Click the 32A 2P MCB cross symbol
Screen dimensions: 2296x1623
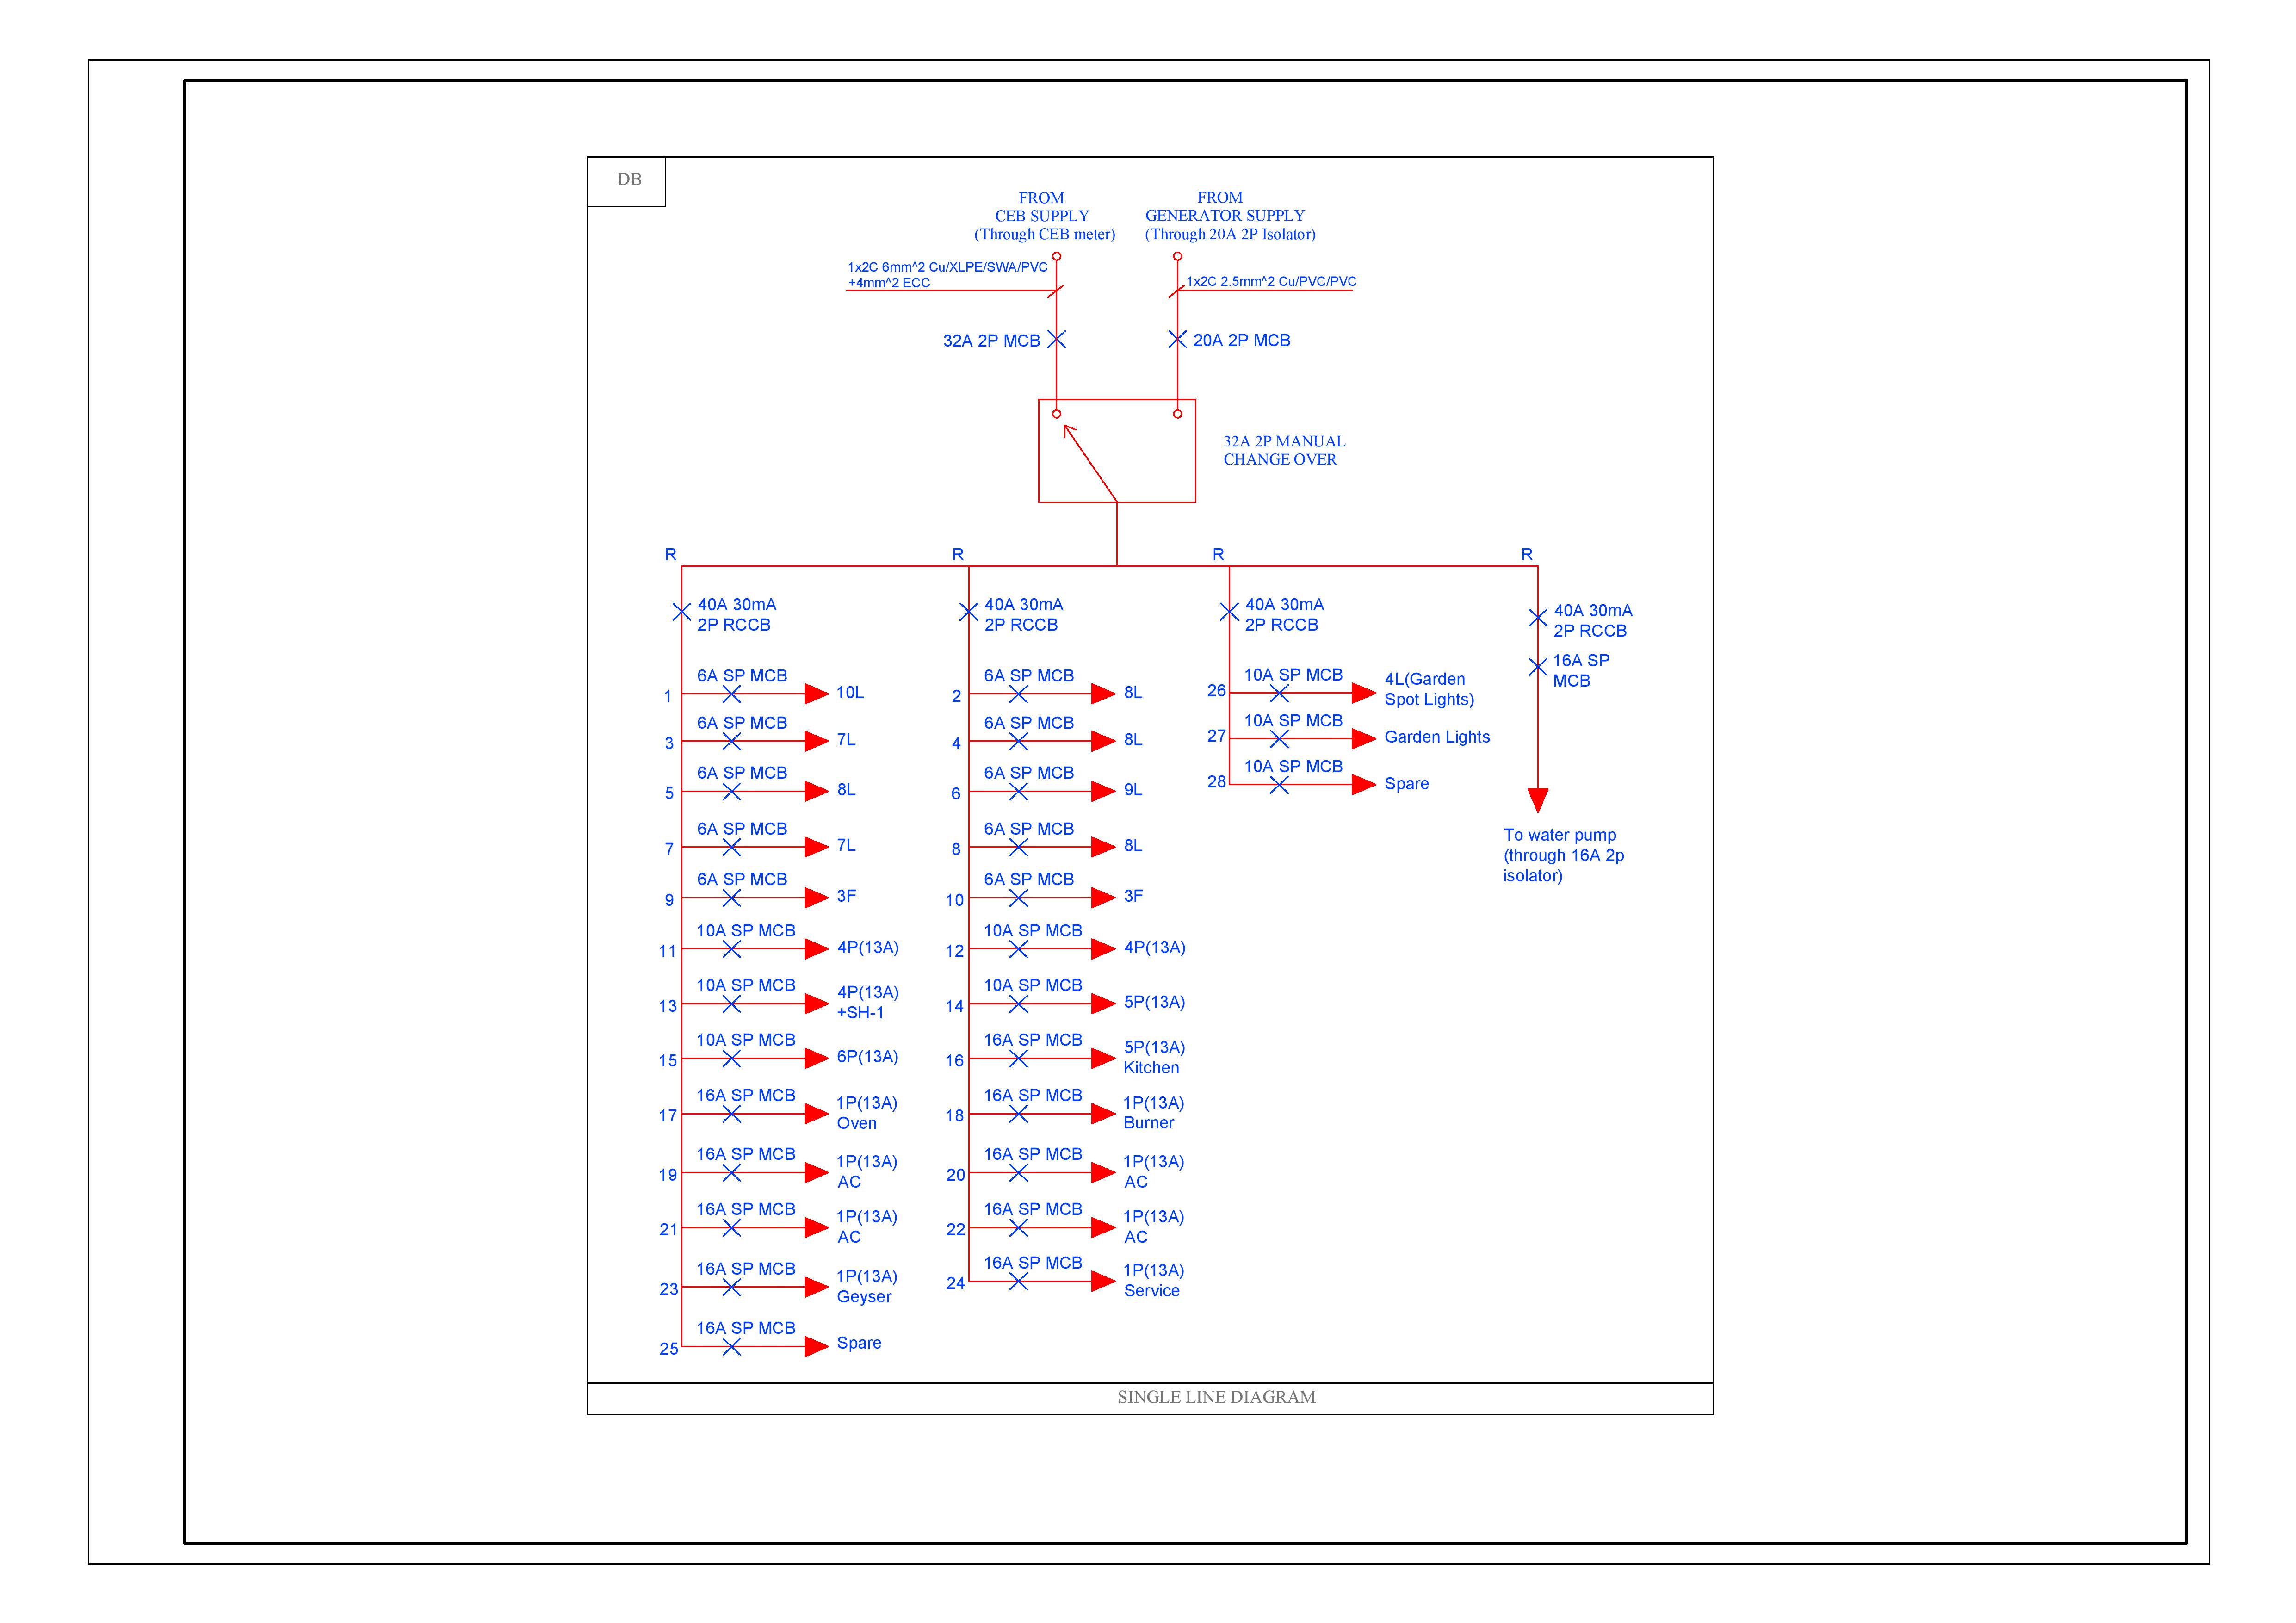click(x=1056, y=340)
